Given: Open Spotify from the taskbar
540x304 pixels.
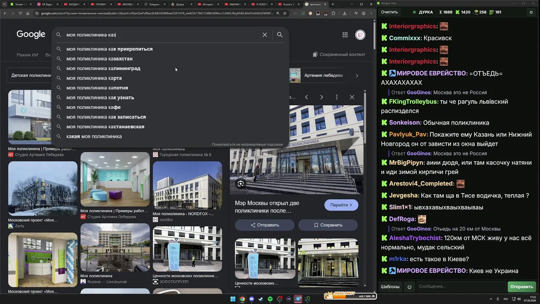Looking at the screenshot, I should click(x=270, y=299).
